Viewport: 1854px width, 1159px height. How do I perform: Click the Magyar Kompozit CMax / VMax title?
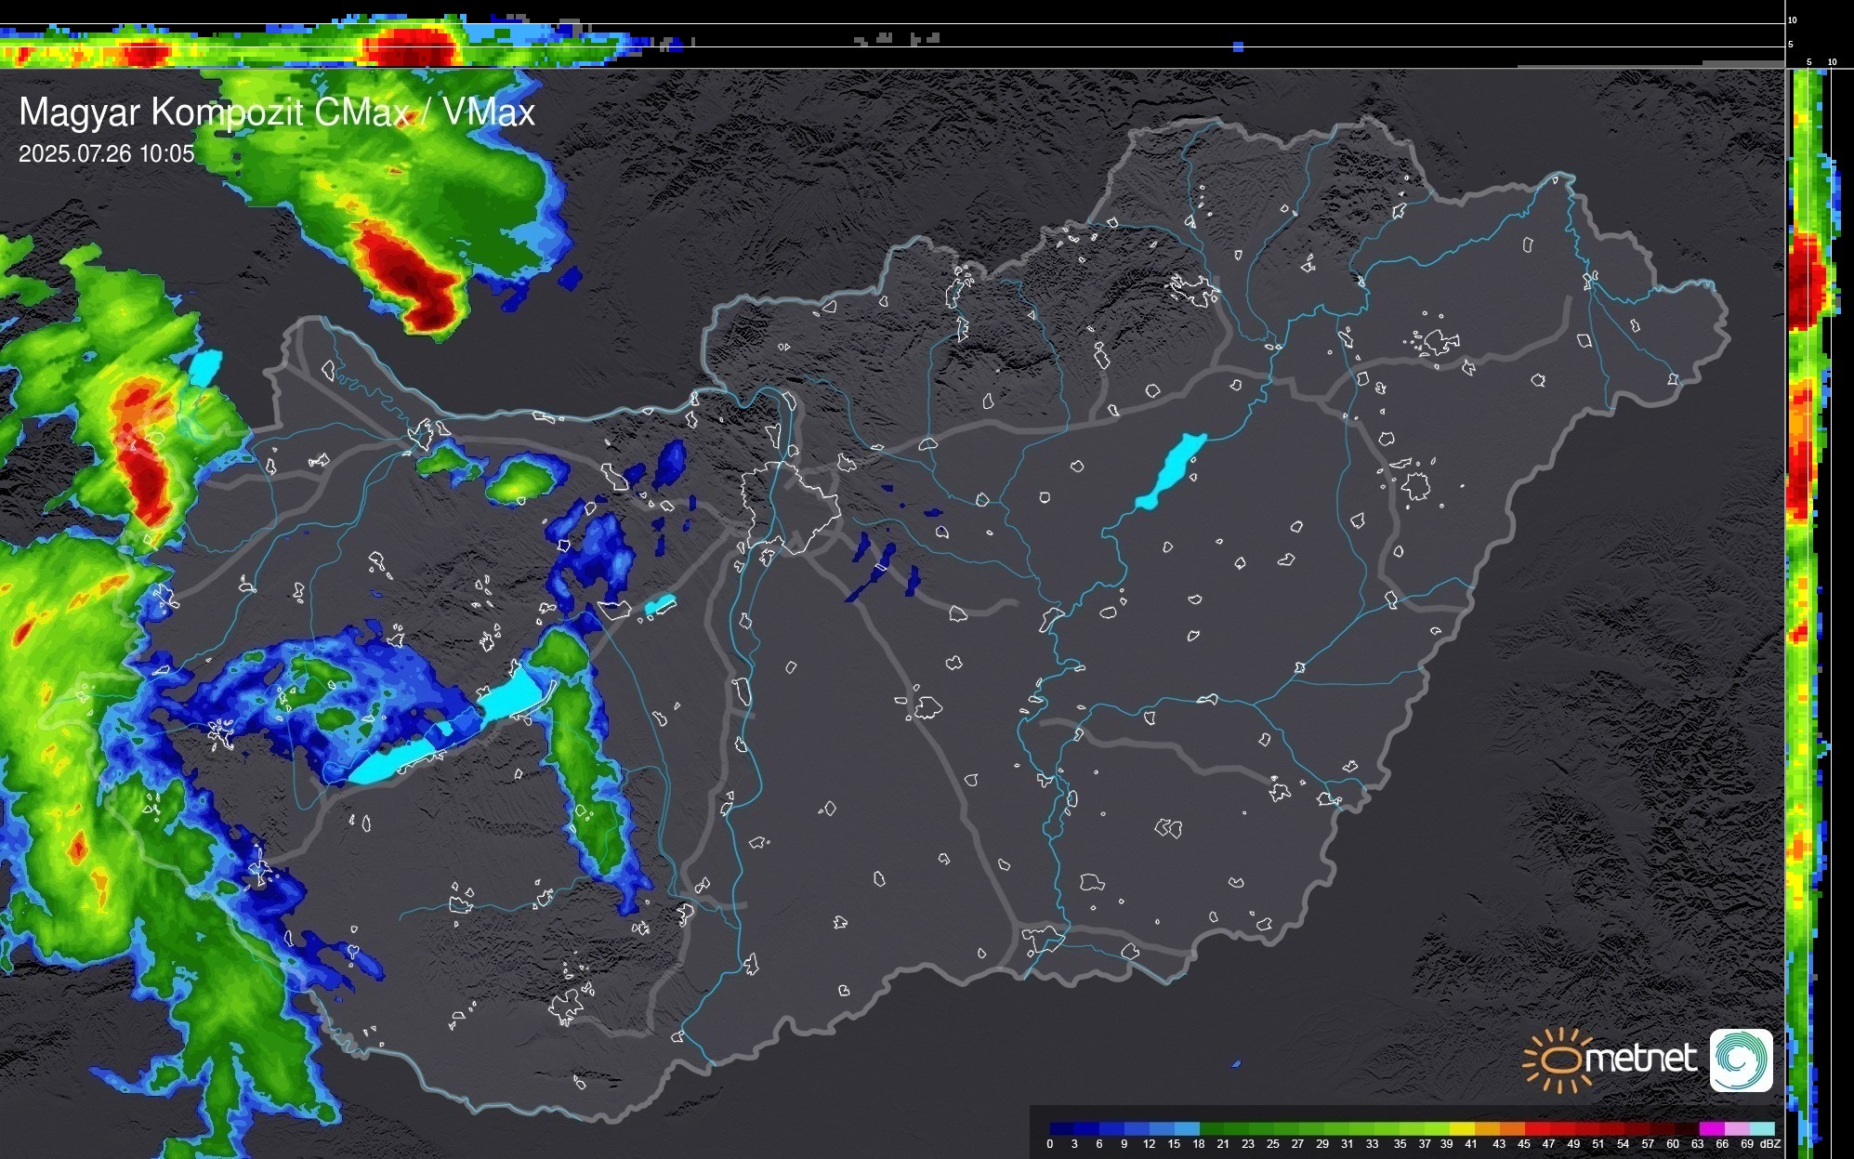(277, 112)
